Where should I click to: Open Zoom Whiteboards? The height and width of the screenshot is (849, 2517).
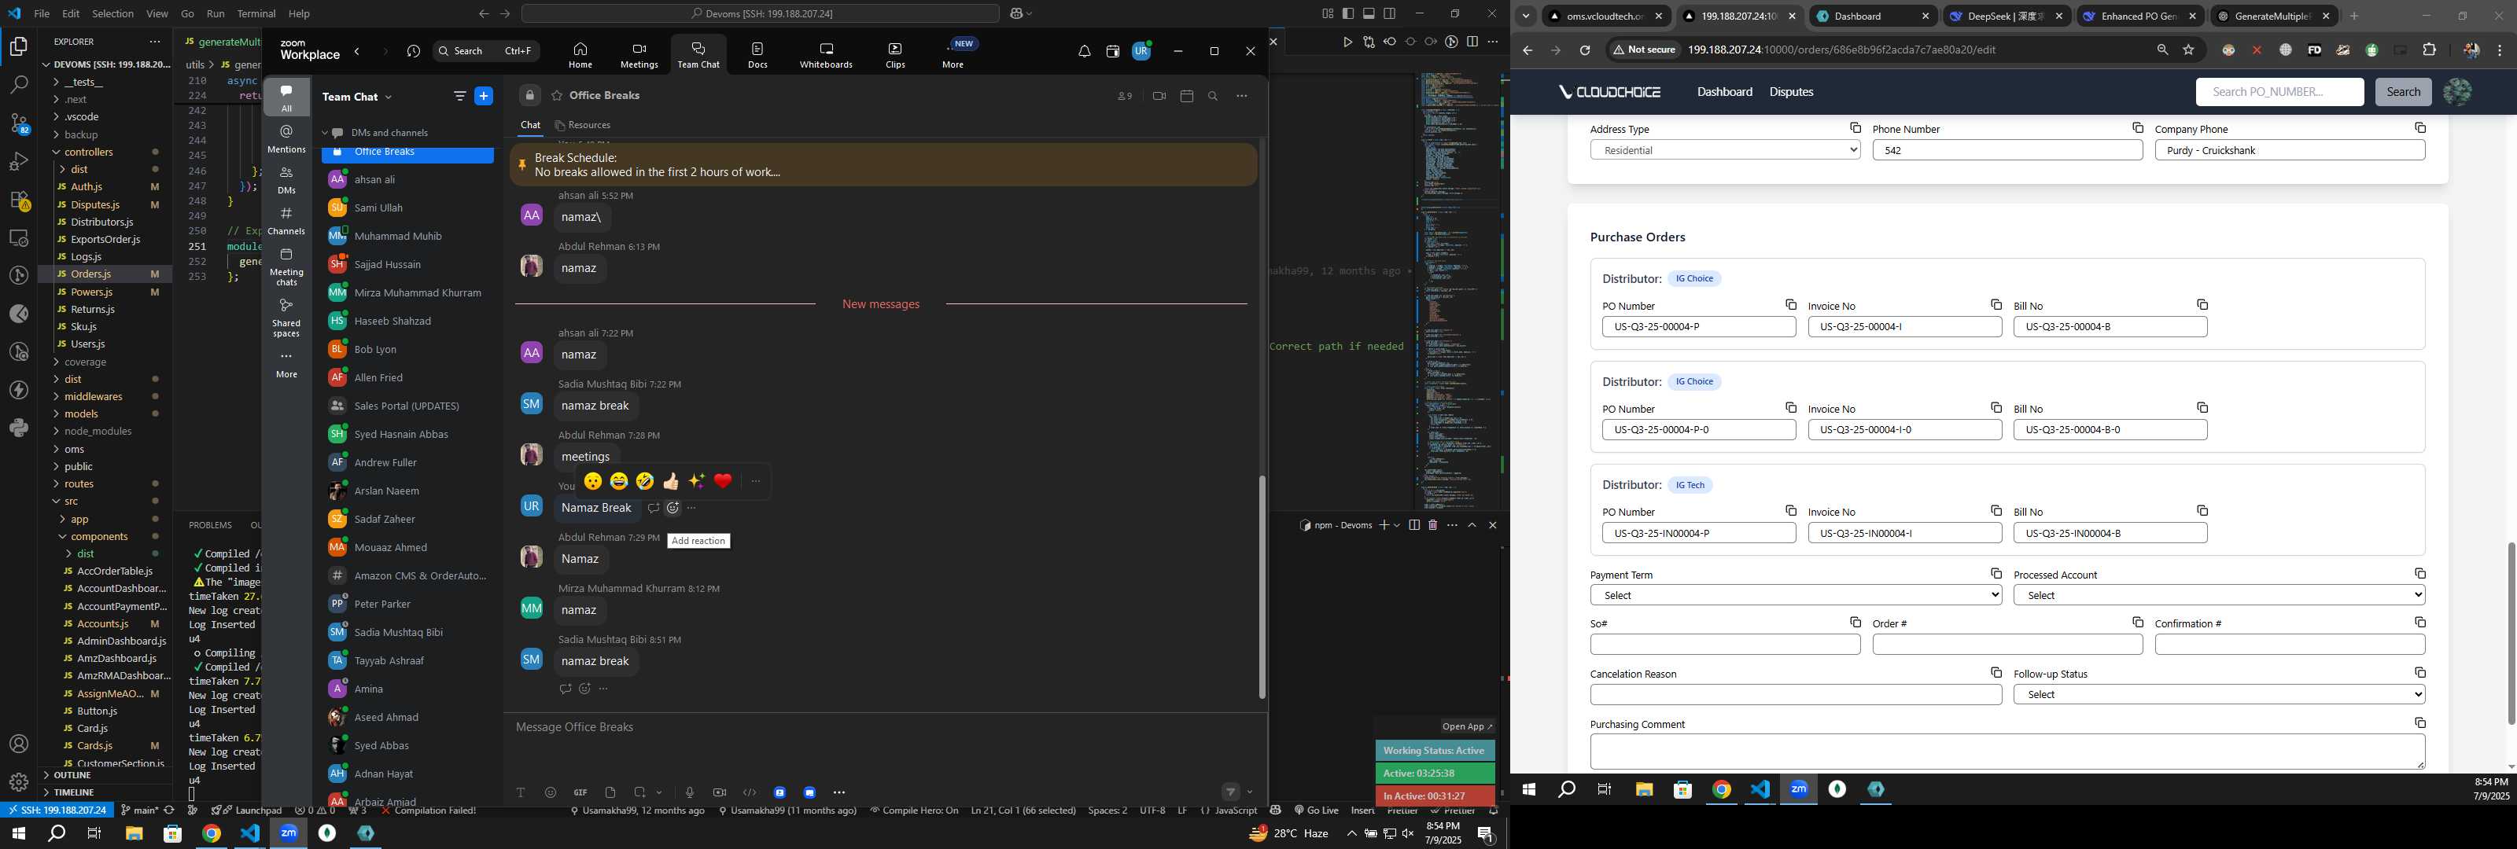[x=826, y=55]
